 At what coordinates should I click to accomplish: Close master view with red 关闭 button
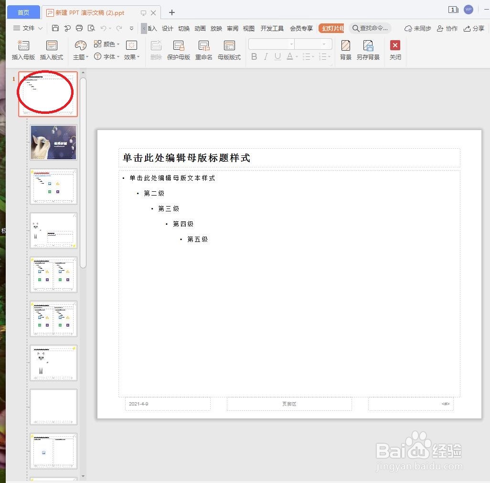pyautogui.click(x=395, y=50)
